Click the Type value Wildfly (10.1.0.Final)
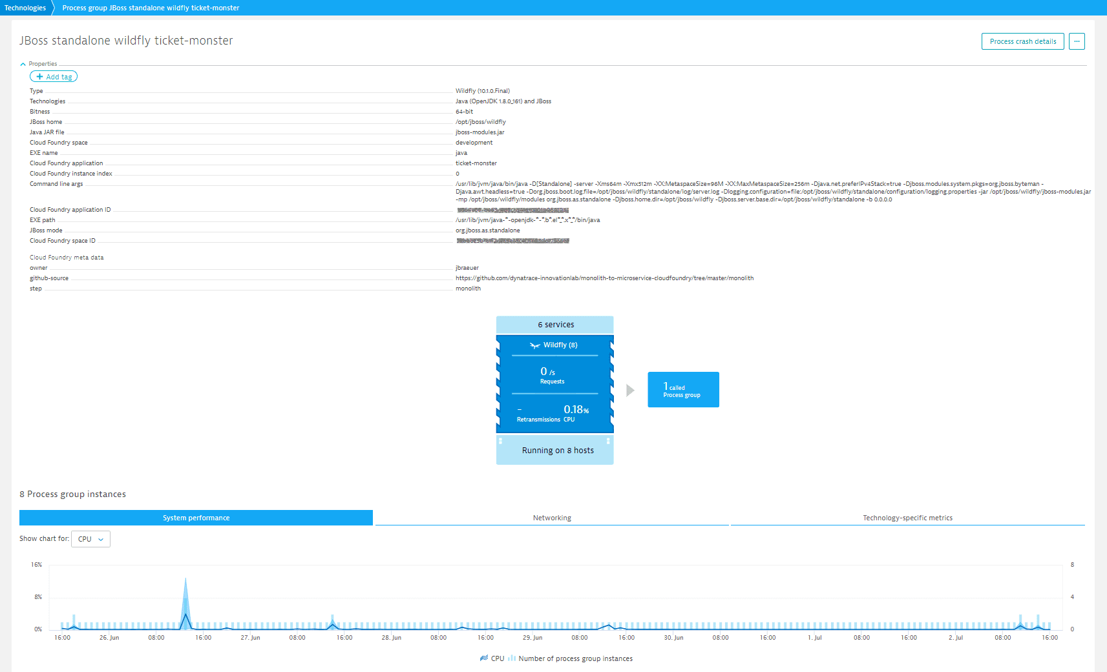 (483, 91)
